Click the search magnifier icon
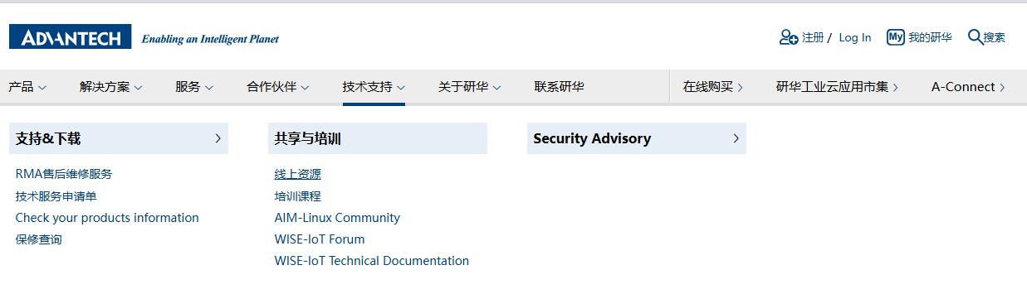The height and width of the screenshot is (304, 1027). click(976, 36)
